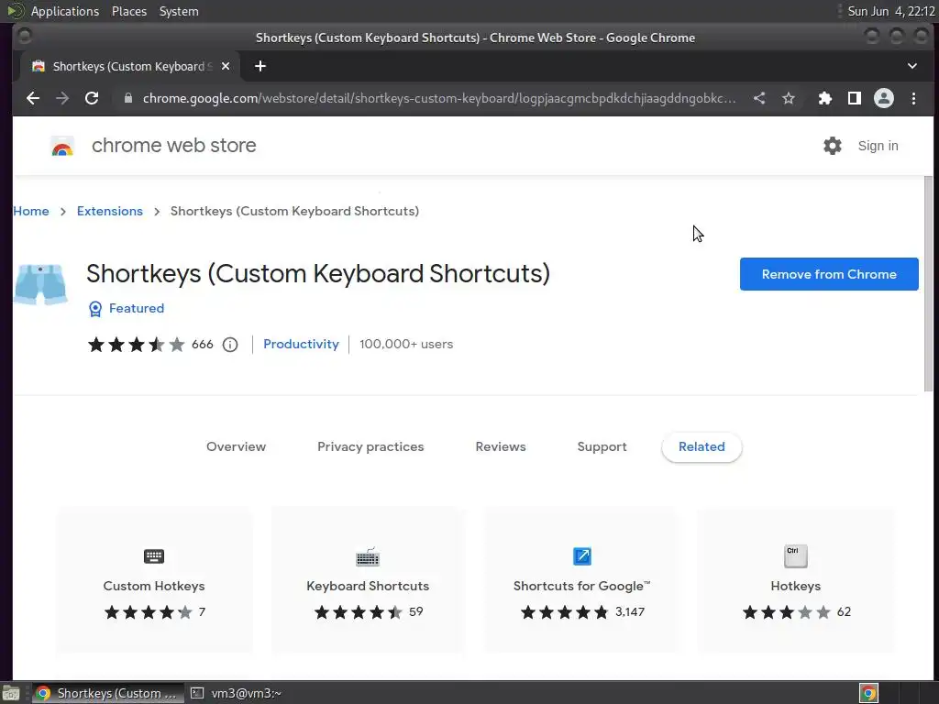
Task: Open Places menu in top panel
Action: pyautogui.click(x=128, y=11)
